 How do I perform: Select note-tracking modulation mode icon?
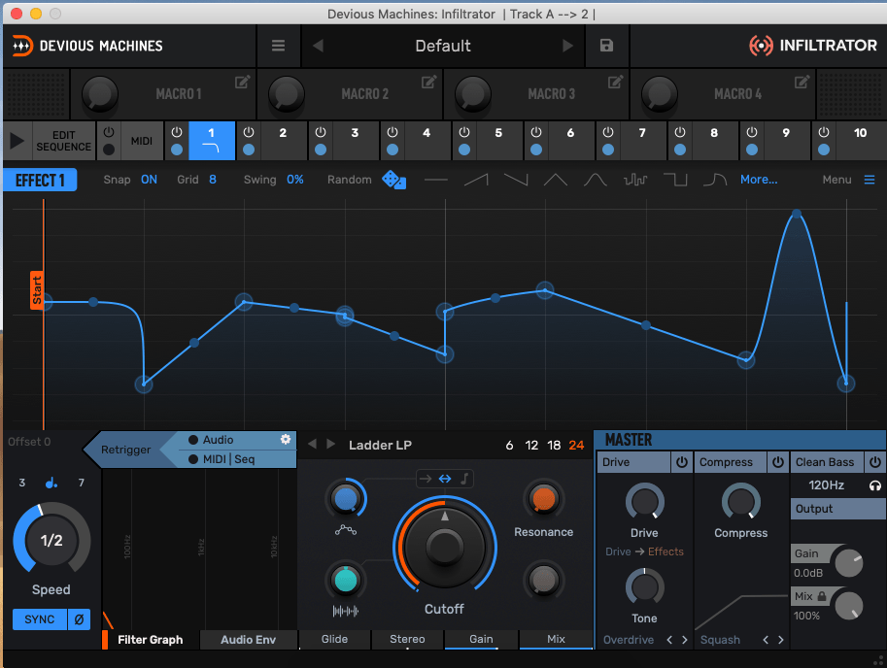[464, 479]
